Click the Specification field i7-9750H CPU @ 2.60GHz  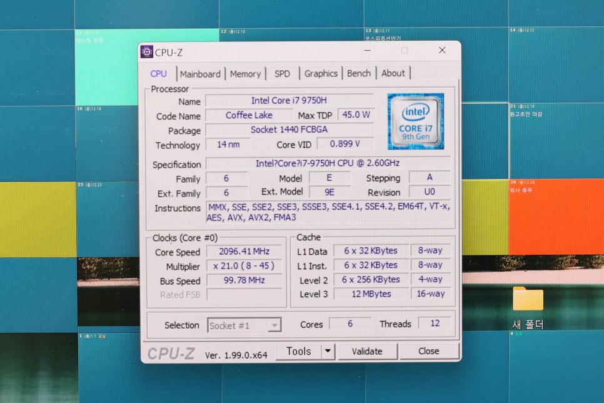click(x=328, y=163)
